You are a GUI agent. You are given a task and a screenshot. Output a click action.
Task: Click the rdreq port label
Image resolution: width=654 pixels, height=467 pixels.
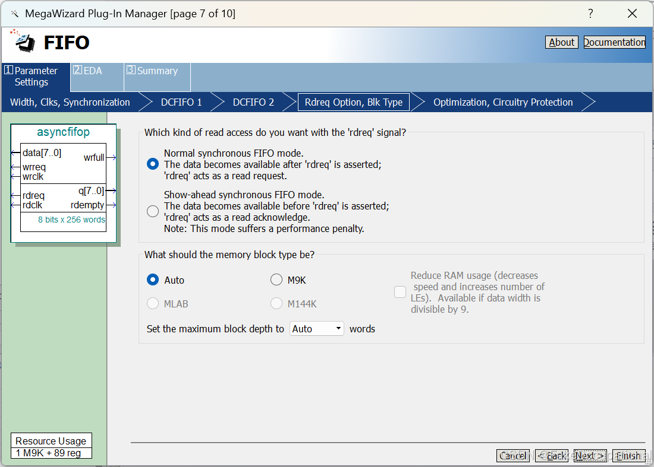click(33, 196)
